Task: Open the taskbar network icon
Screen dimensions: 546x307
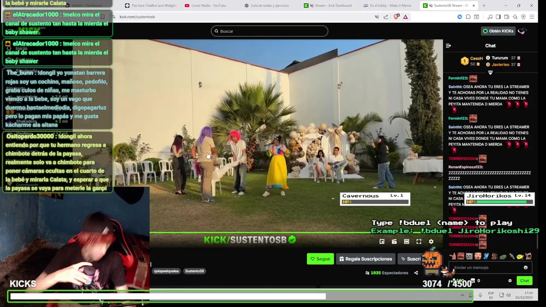Action: point(502,295)
